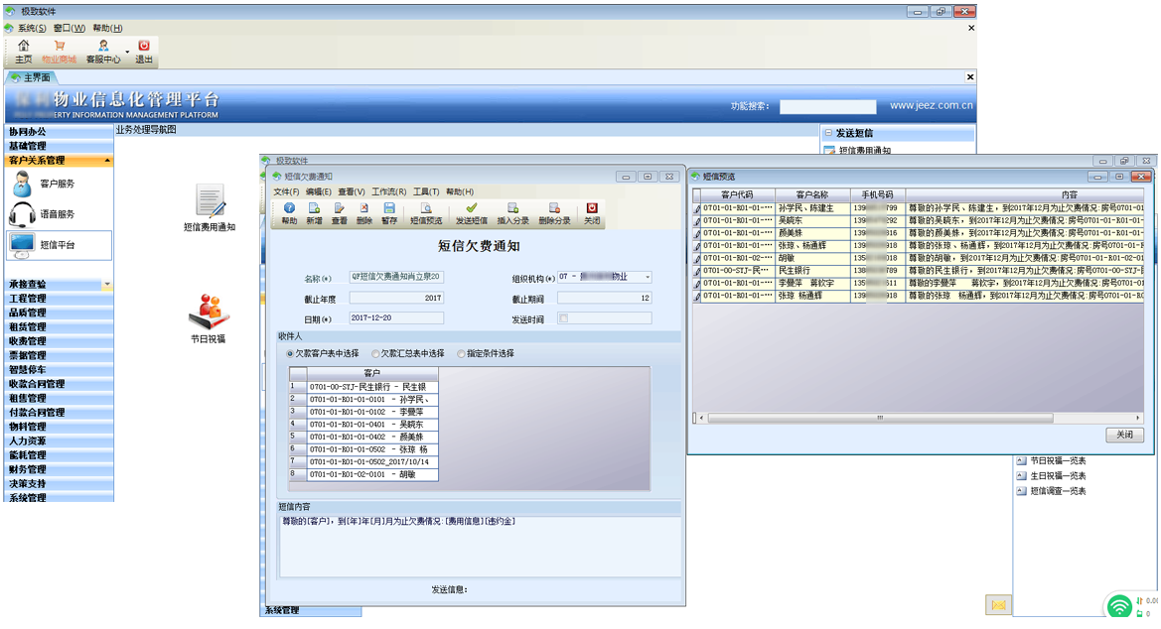Click the 关闭 button in preview window
The height and width of the screenshot is (629, 1161).
[1124, 436]
